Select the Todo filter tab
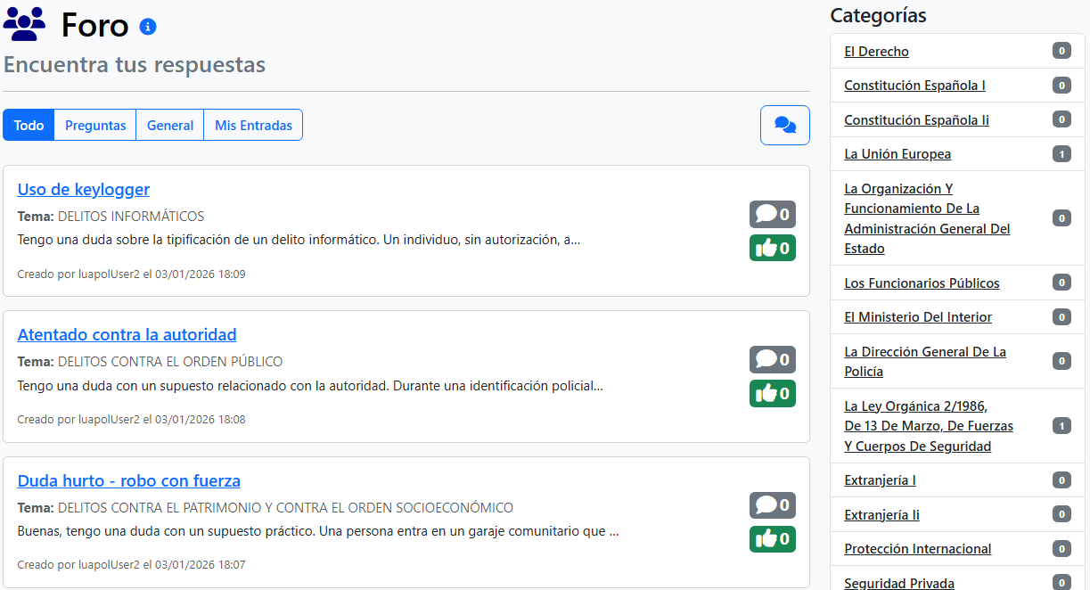1090x590 pixels. tap(28, 125)
